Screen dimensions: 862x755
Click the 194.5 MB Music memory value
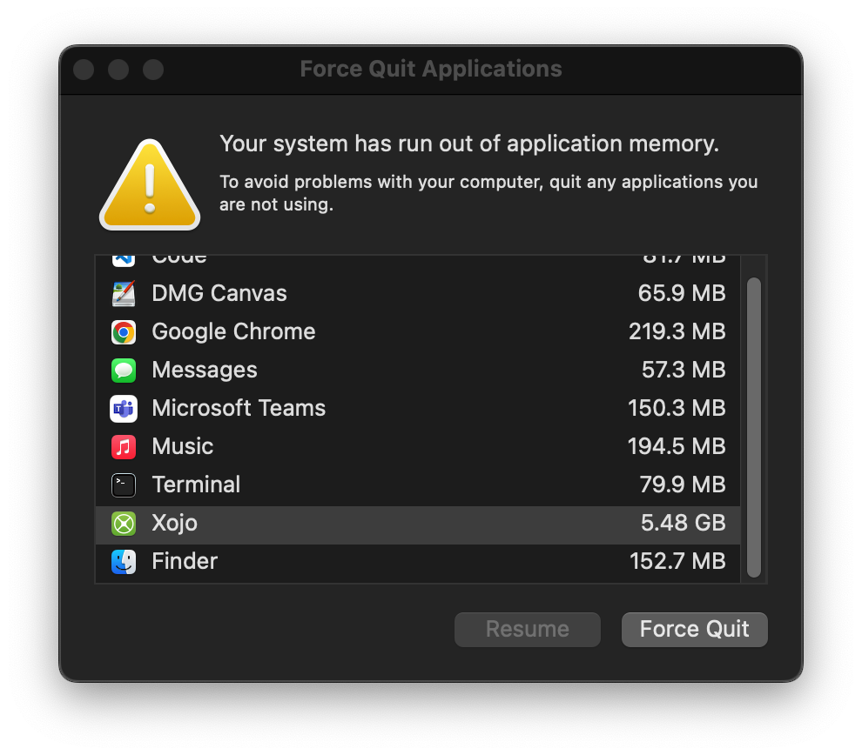(677, 446)
